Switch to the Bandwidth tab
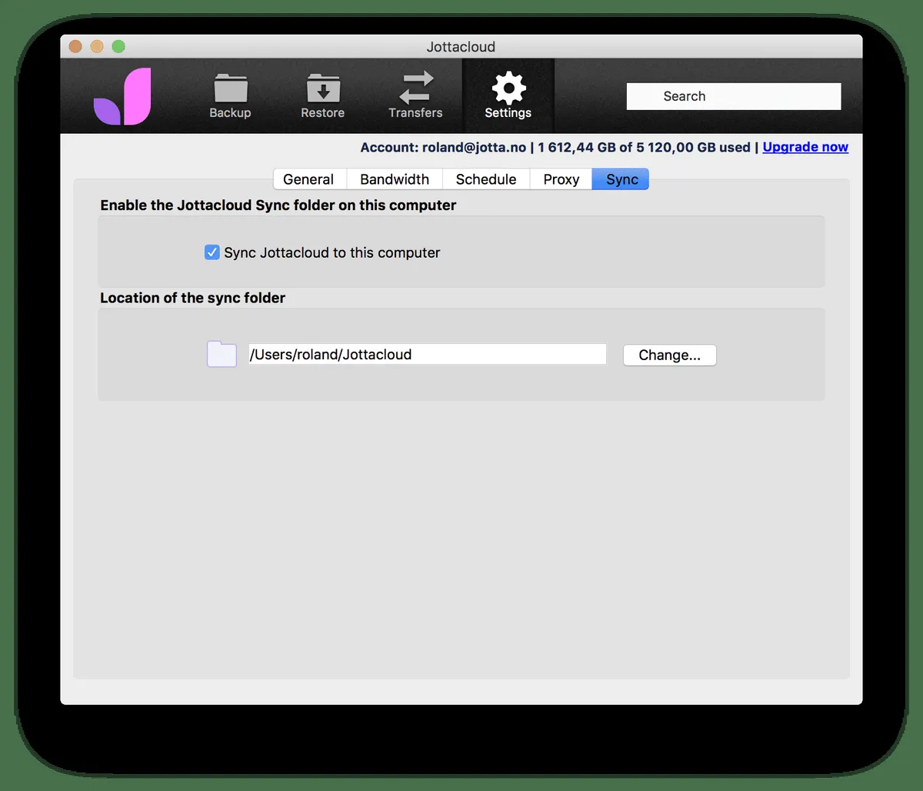 pos(395,179)
